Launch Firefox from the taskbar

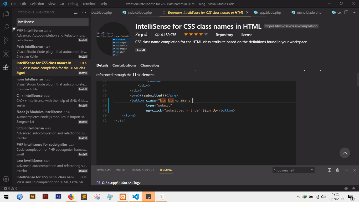(71, 196)
